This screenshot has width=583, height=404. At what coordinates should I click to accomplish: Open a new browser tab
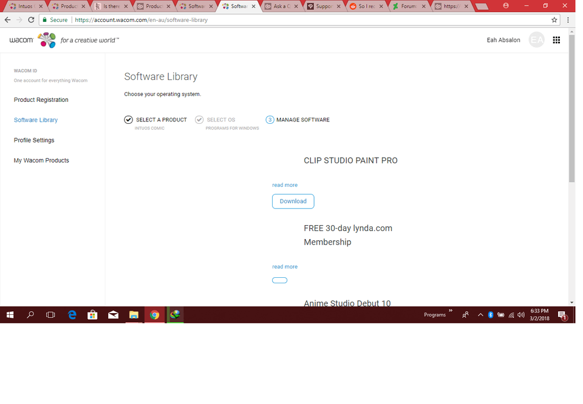pos(482,6)
